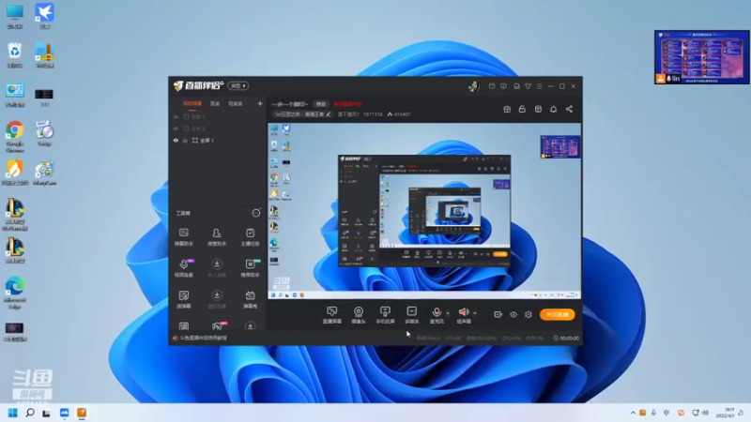Click the gift box icon in stream header
The image size is (751, 422).
pyautogui.click(x=507, y=109)
